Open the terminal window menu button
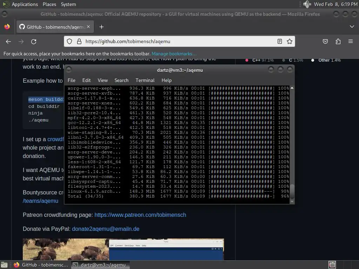Image resolution: width=359 pixels, height=269 pixels. pos(69,69)
